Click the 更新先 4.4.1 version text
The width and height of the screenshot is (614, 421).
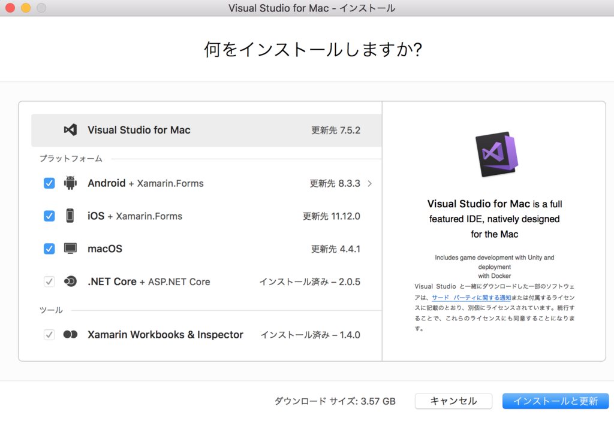[336, 249]
